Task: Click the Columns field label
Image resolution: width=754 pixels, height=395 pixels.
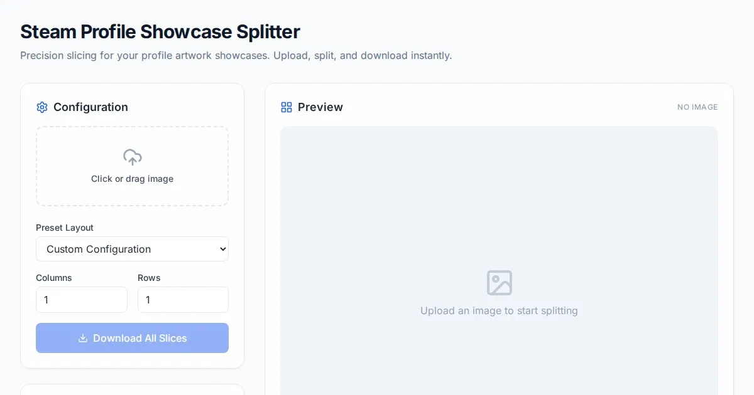Action: (x=54, y=278)
